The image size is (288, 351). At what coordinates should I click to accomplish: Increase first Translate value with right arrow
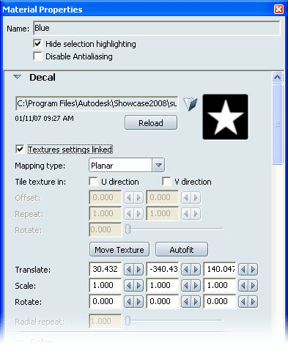click(139, 270)
